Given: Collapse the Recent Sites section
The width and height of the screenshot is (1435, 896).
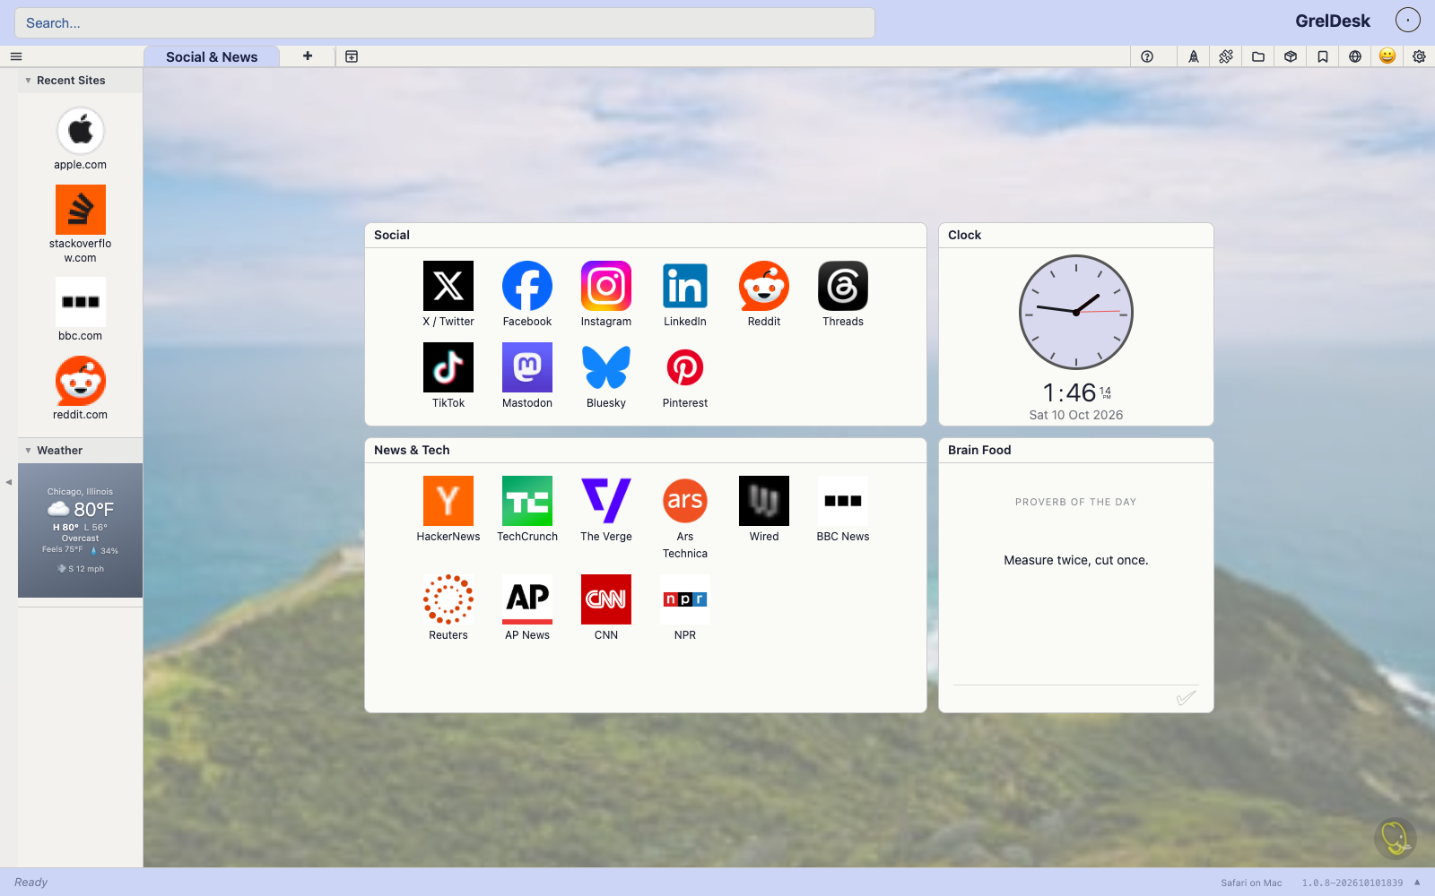Looking at the screenshot, I should [x=28, y=81].
